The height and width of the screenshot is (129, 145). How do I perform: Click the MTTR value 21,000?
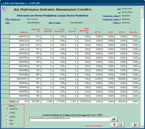coord(96,79)
